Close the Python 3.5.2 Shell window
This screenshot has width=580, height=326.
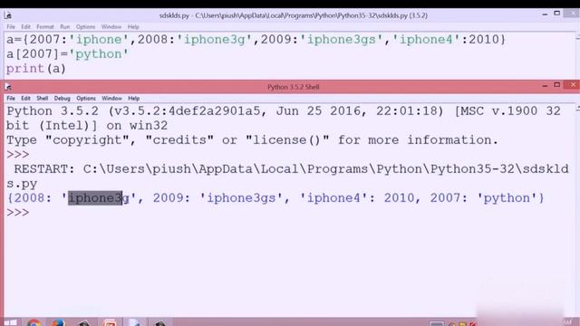click(573, 85)
